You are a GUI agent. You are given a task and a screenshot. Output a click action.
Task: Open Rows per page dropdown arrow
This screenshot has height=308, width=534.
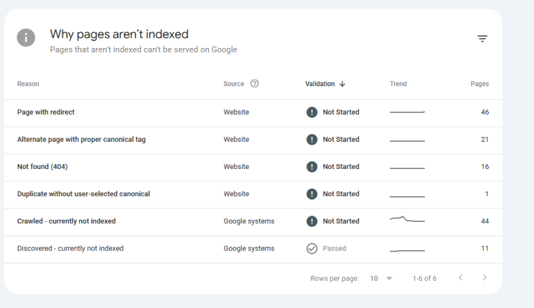click(x=389, y=278)
